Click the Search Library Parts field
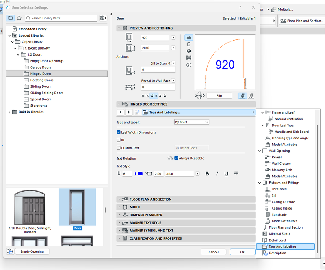 61,18
